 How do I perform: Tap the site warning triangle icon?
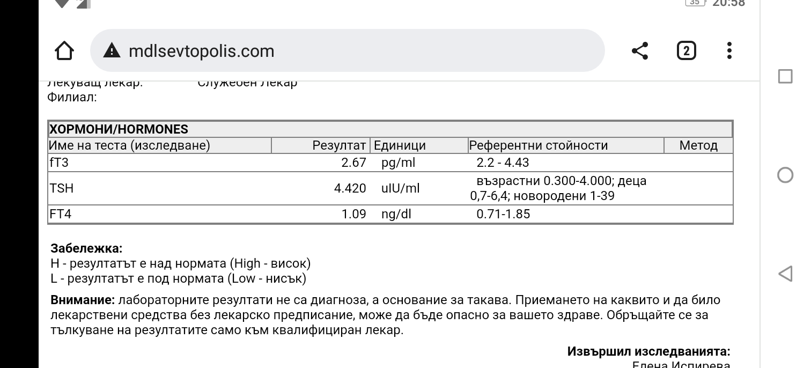click(112, 51)
